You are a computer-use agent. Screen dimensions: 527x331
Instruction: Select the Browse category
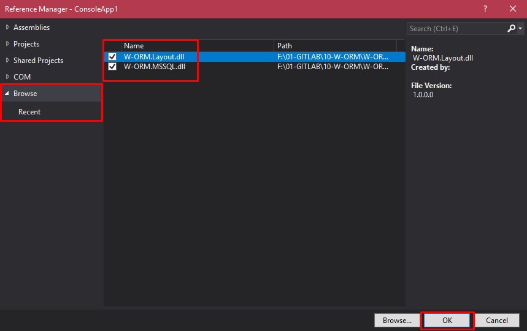26,94
